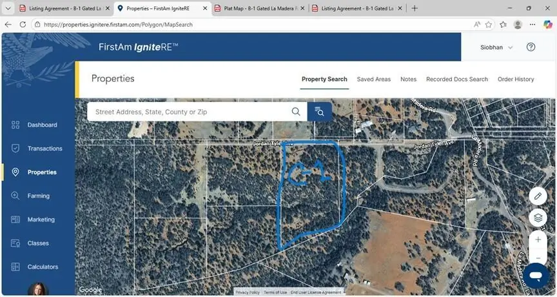Image resolution: width=557 pixels, height=297 pixels.
Task: Click the FirstAm IgniteRE logo
Action: 138,47
